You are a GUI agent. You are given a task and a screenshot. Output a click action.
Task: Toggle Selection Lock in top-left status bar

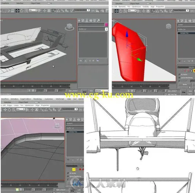pos(29,90)
